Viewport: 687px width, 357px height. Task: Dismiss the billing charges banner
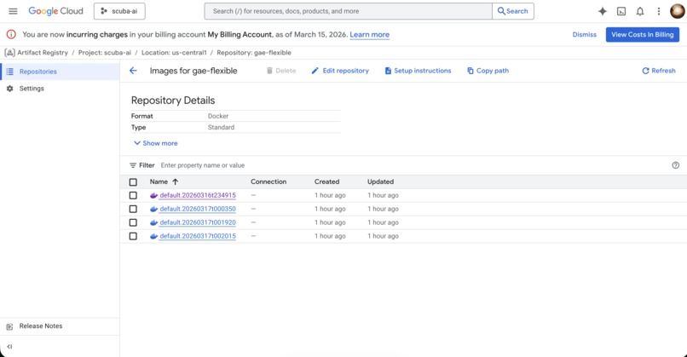coord(584,35)
